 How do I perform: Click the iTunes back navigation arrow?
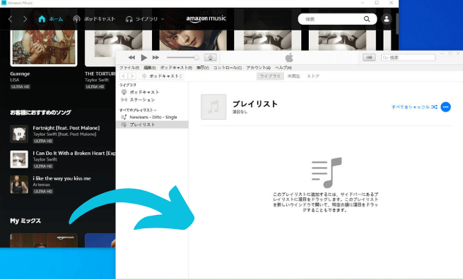click(x=124, y=76)
